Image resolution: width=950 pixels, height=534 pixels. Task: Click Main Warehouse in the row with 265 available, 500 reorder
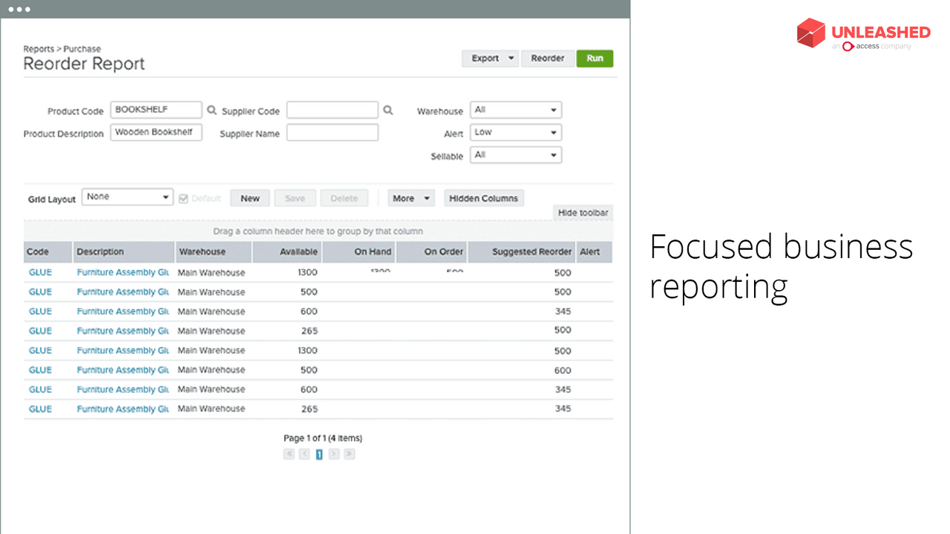(x=212, y=331)
